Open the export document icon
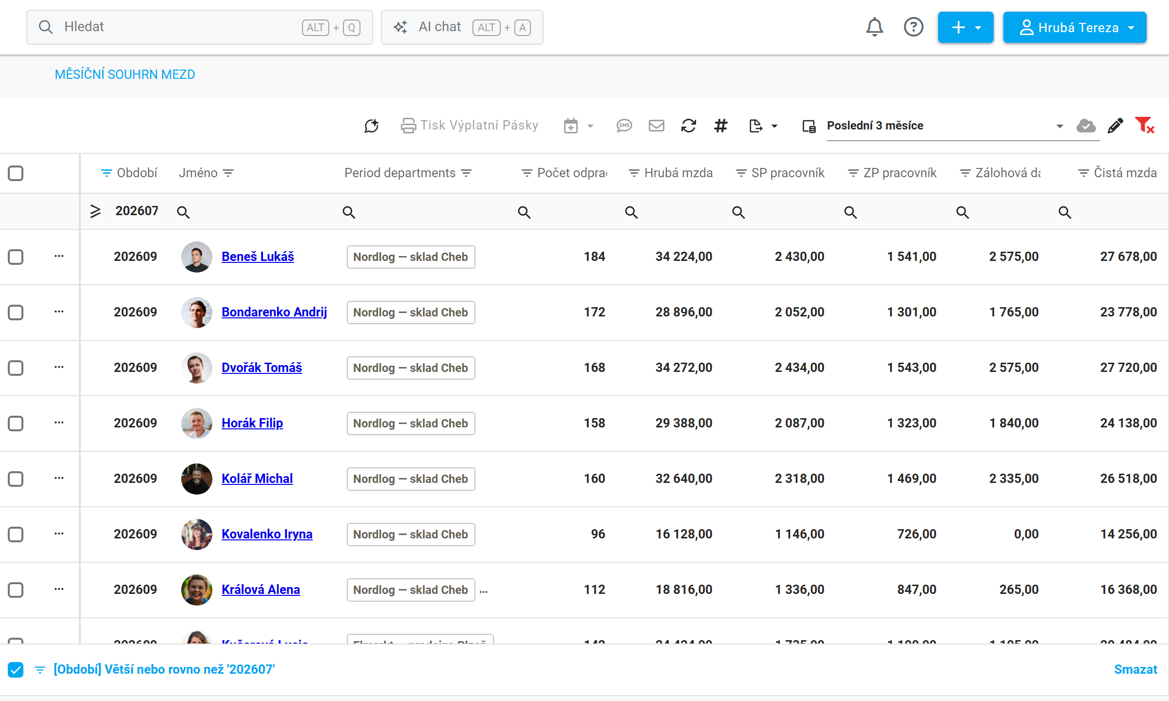 [x=755, y=126]
